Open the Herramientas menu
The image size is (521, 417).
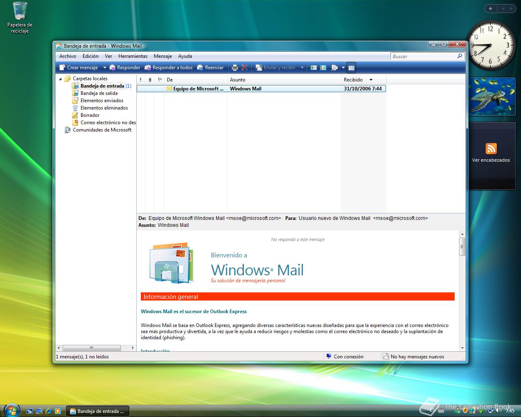click(x=133, y=56)
